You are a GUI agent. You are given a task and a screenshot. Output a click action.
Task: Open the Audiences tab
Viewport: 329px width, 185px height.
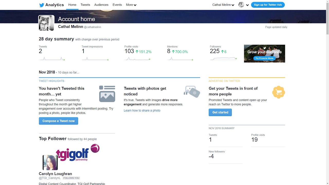[x=101, y=5]
